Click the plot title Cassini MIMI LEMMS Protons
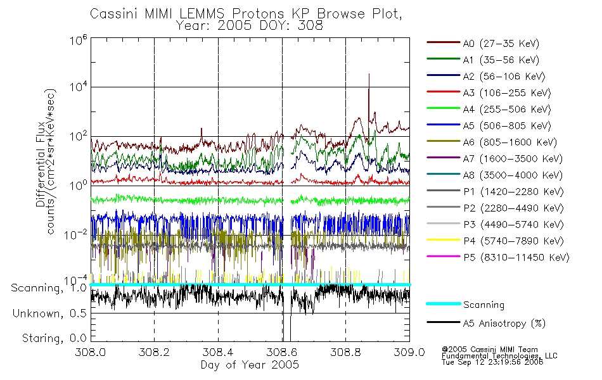602x380 pixels. coord(246,14)
